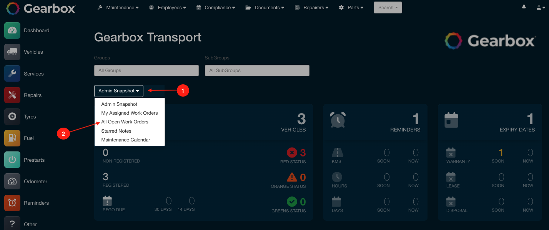Open Repairs from sidebar label
This screenshot has width=549, height=230.
33,95
